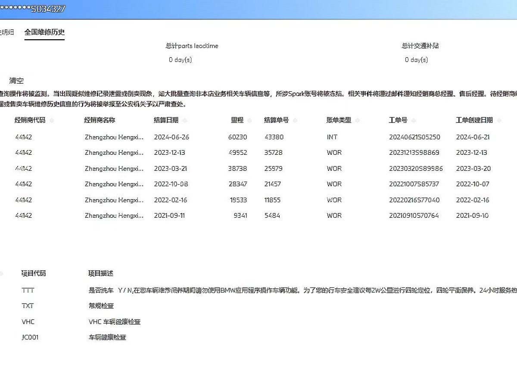Image resolution: width=517 pixels, height=388 pixels.
Task: Sort by 工单创建日期 arrow icon
Action: tap(499, 121)
